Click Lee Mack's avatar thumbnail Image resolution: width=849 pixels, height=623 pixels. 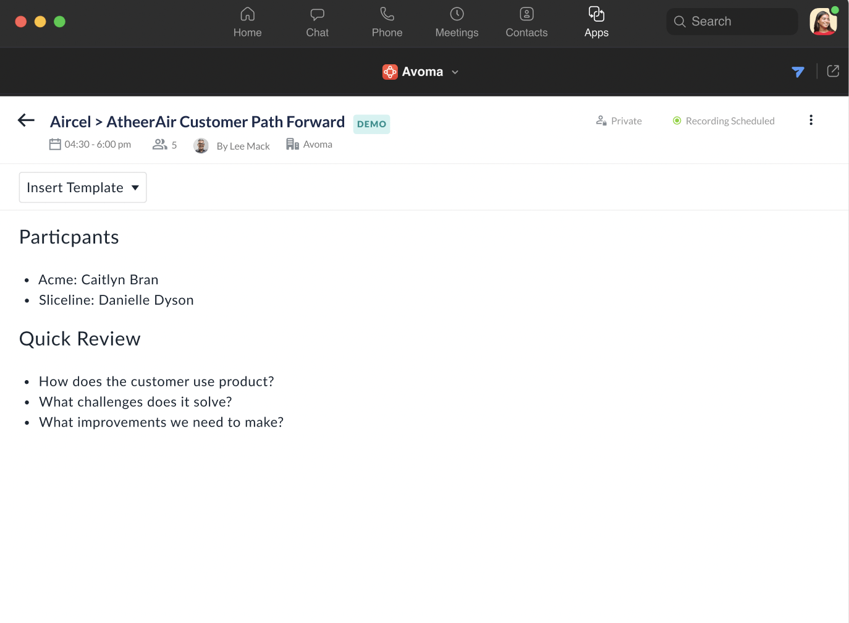201,146
